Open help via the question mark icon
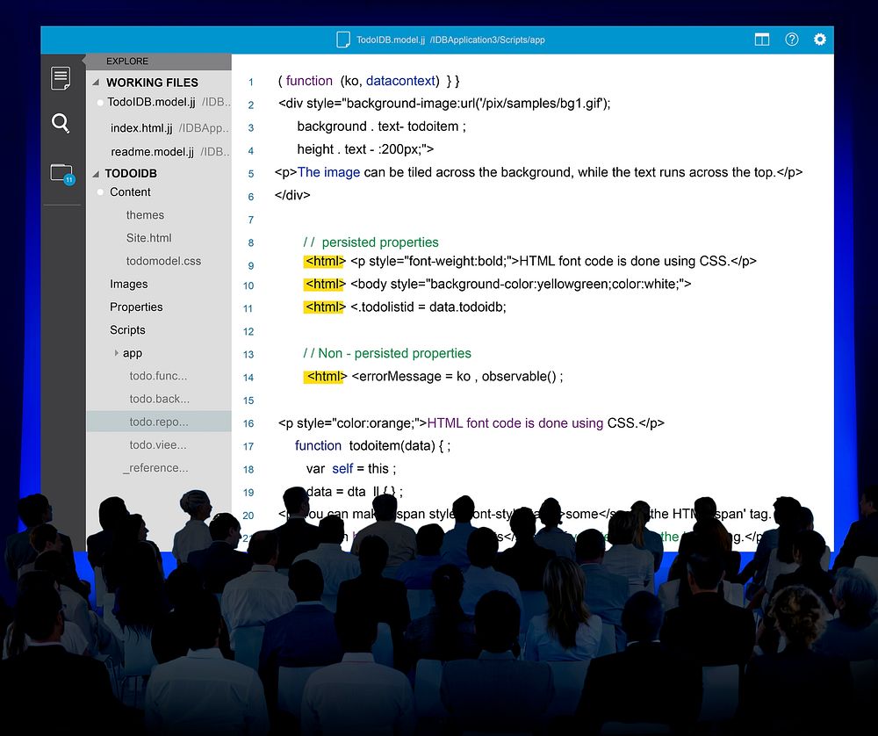 click(x=791, y=40)
